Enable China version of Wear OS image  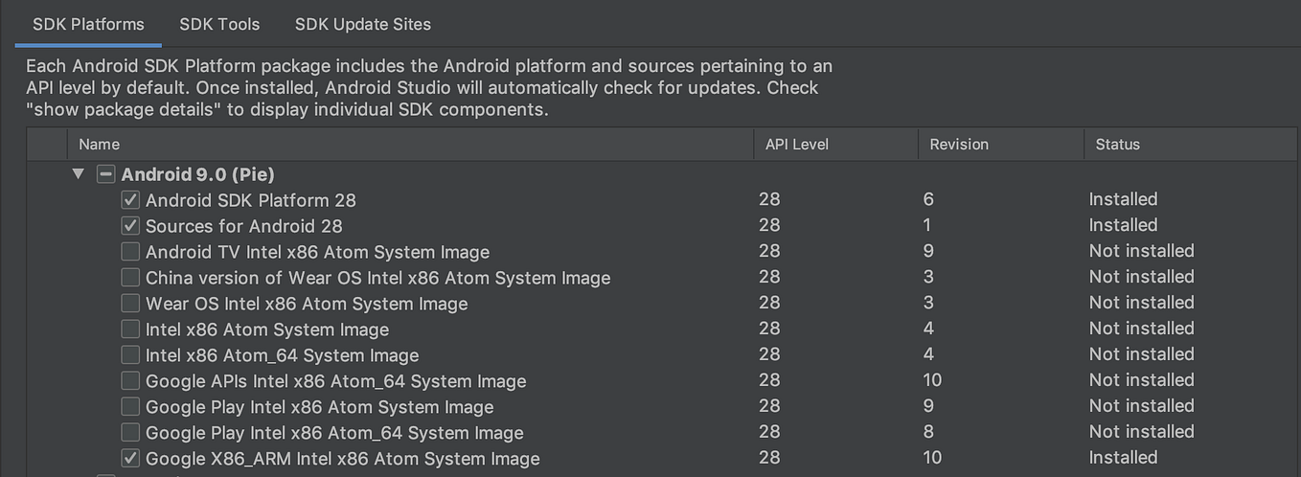click(130, 278)
